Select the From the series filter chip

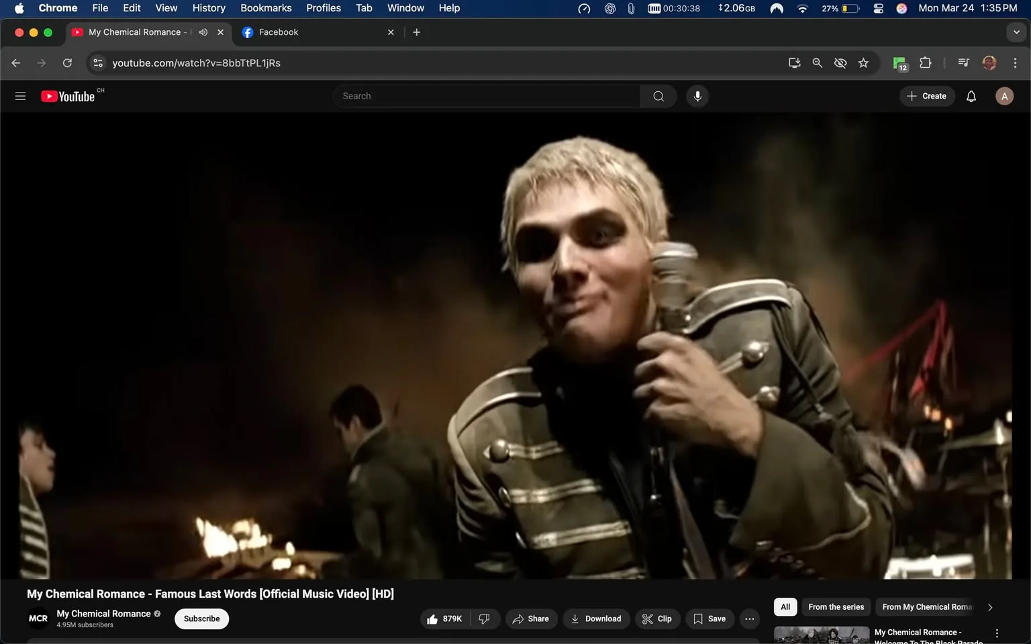(836, 607)
